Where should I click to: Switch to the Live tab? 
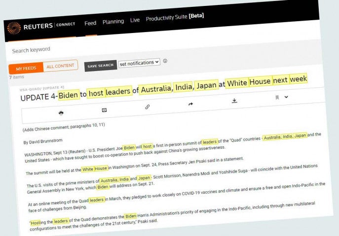[x=135, y=20]
